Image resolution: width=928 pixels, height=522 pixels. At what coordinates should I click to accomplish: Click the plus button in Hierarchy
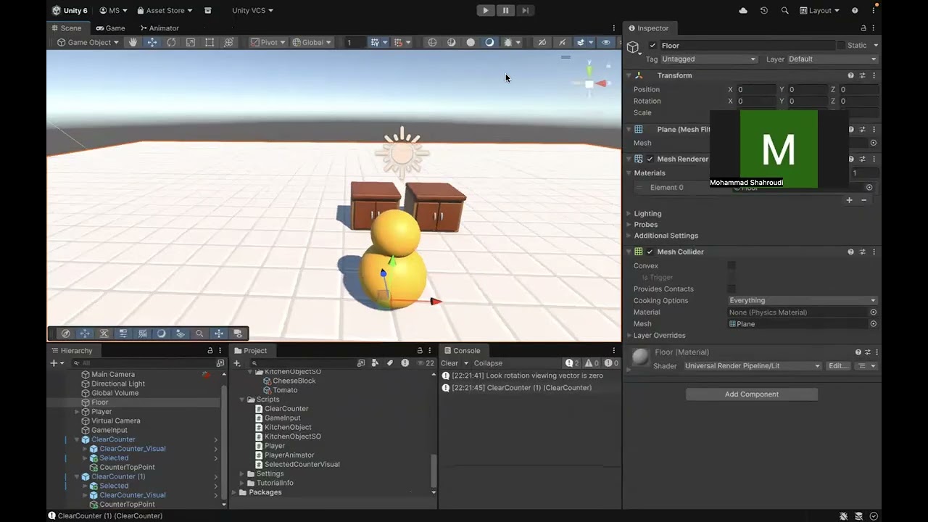[53, 362]
